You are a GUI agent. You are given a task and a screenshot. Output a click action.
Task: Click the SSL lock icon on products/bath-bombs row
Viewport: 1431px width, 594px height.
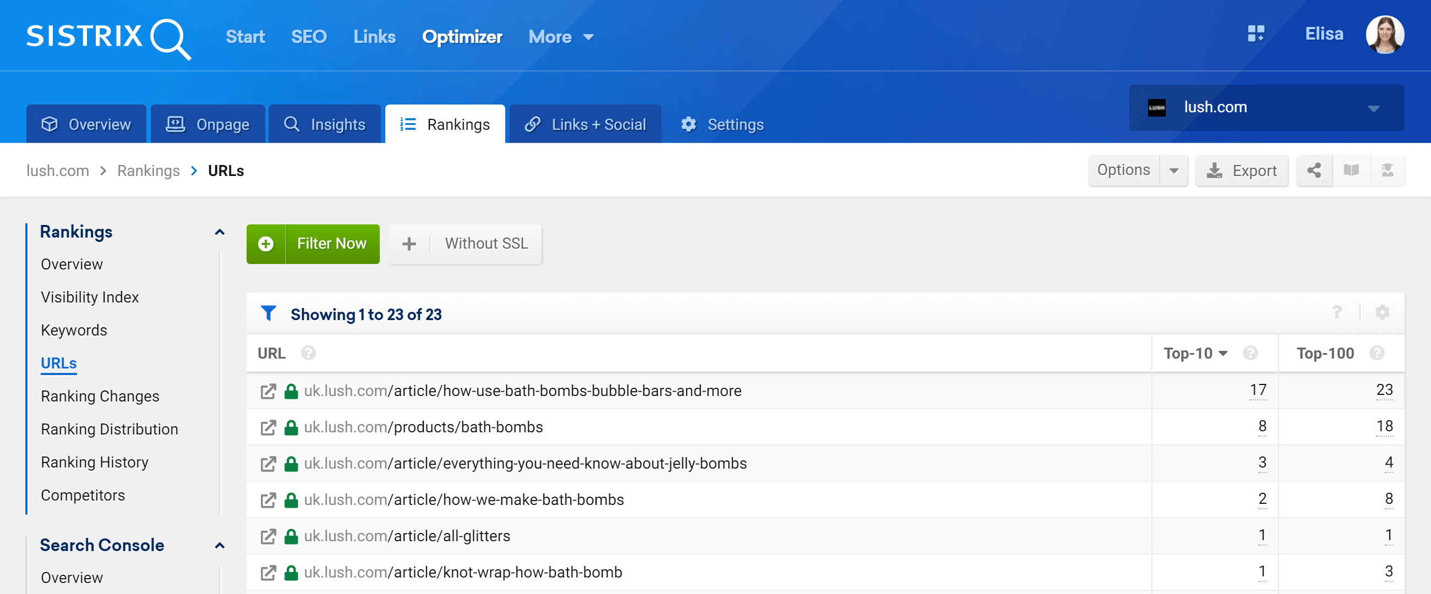291,427
